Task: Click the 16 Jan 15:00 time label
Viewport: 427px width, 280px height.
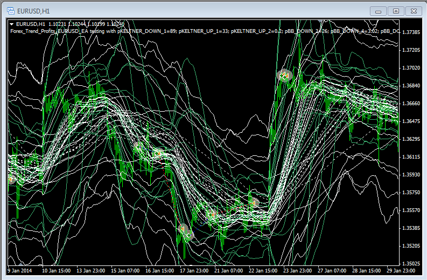Action: 159,271
